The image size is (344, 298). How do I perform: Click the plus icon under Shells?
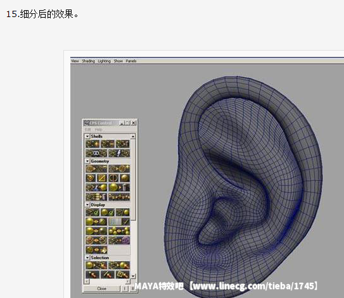[x=92, y=144]
